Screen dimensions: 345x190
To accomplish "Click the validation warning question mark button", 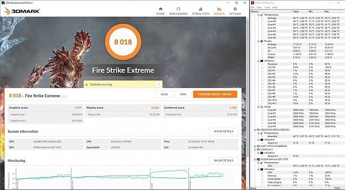I will (159, 84).
